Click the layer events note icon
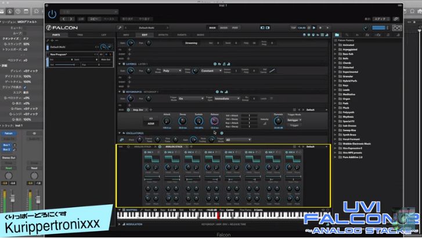The width and height of the screenshot is (422, 238). [224, 64]
